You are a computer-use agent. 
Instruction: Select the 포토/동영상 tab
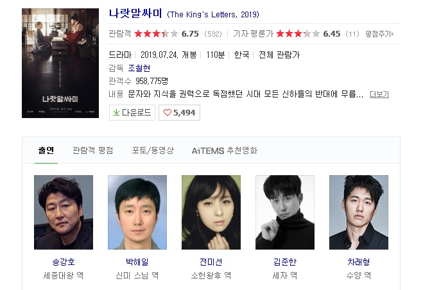tap(153, 150)
